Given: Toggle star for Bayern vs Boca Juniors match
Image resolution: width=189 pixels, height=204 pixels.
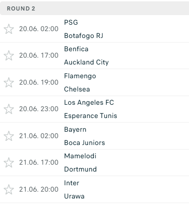Looking at the screenshot, I should click(9, 136).
